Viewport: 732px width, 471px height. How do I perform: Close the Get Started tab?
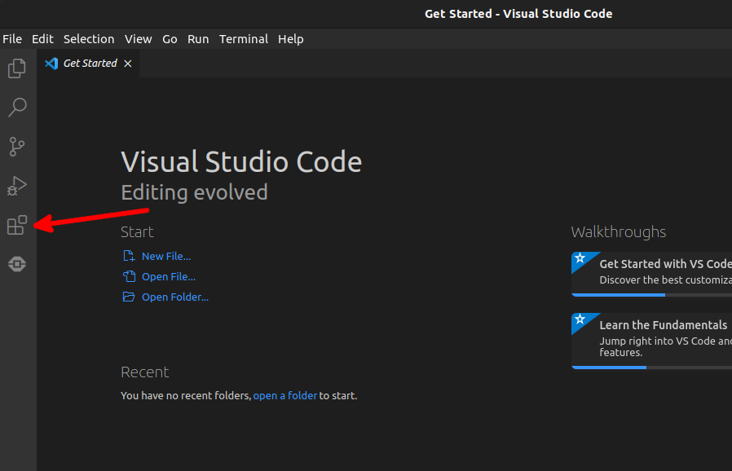pos(128,64)
